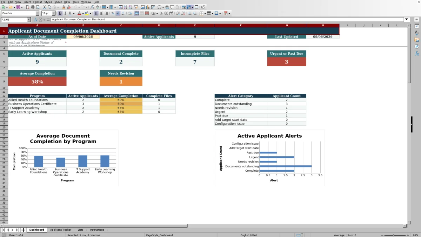This screenshot has width=421, height=237.
Task: Insert a chart using toolbar icon
Action: tap(148, 7)
